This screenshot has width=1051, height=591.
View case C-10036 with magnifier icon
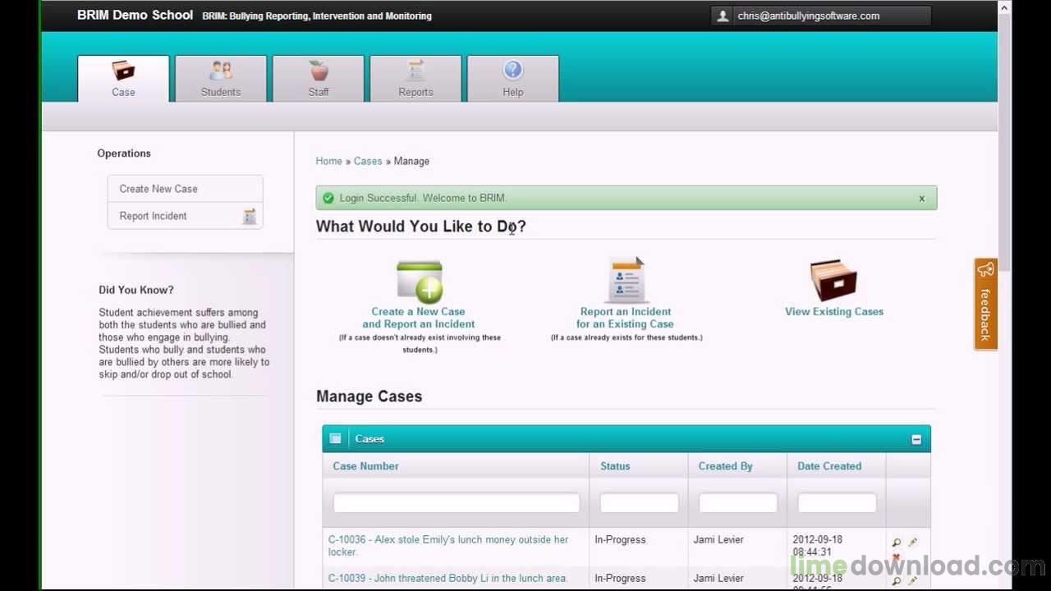pyautogui.click(x=897, y=543)
